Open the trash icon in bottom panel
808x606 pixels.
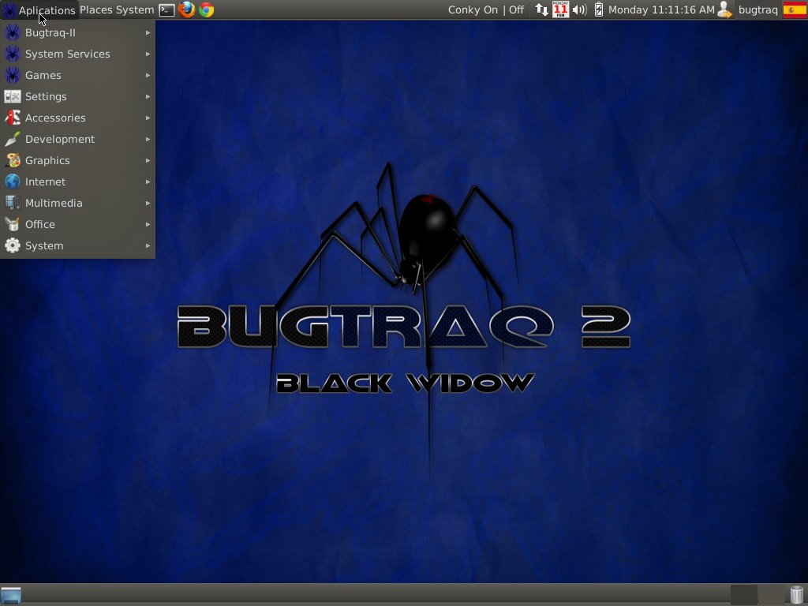(797, 595)
